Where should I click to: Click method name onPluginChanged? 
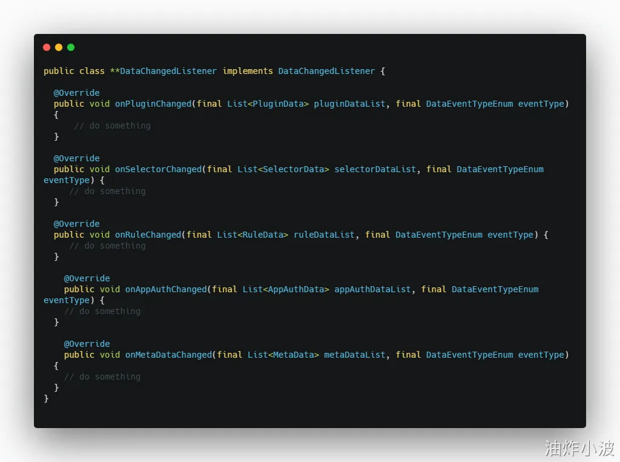click(x=153, y=104)
